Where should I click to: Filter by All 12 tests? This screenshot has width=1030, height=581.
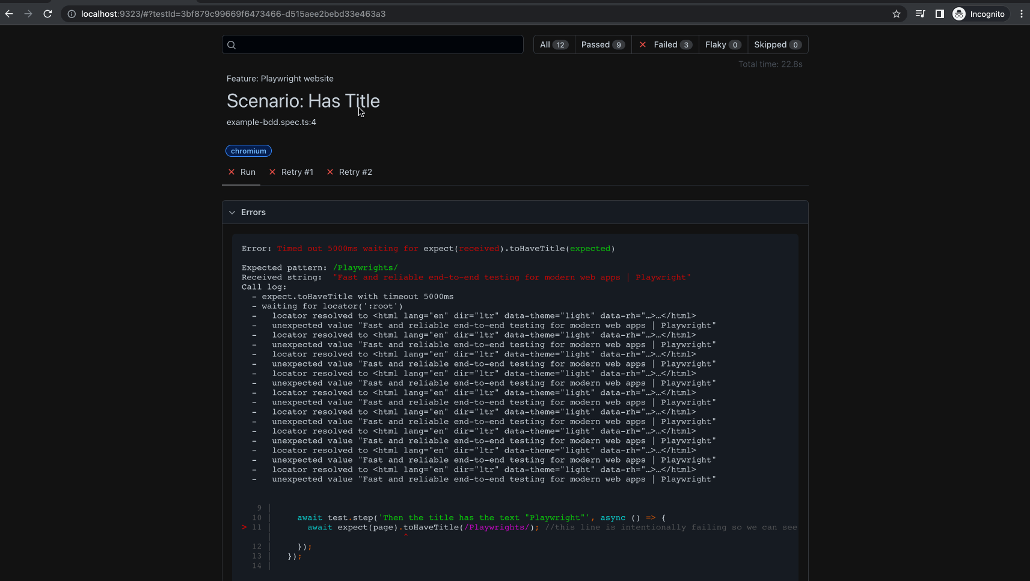coord(553,44)
